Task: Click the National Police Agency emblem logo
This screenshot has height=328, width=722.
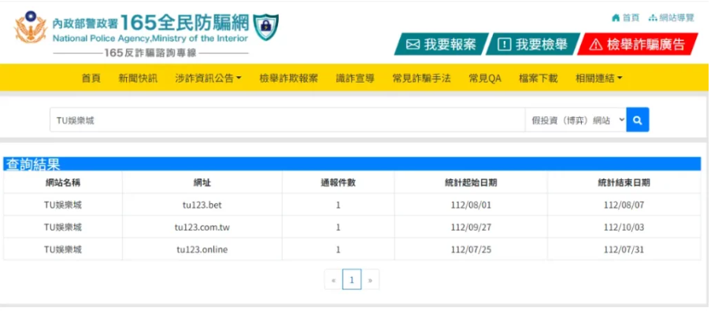Action: click(x=31, y=28)
